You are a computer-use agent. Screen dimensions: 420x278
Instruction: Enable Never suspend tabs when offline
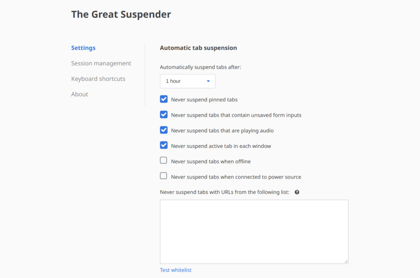pos(163,160)
